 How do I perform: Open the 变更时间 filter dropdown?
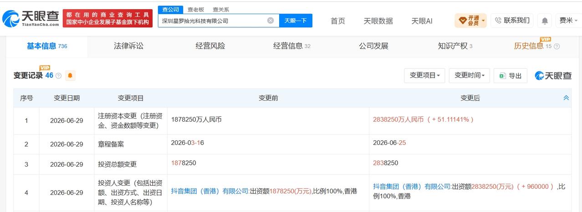[x=469, y=76]
